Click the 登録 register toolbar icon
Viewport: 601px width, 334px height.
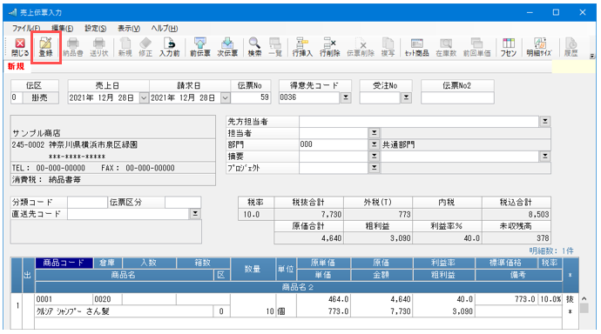(x=45, y=48)
